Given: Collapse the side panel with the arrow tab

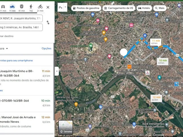Looking at the screenshot, I should [57, 71].
